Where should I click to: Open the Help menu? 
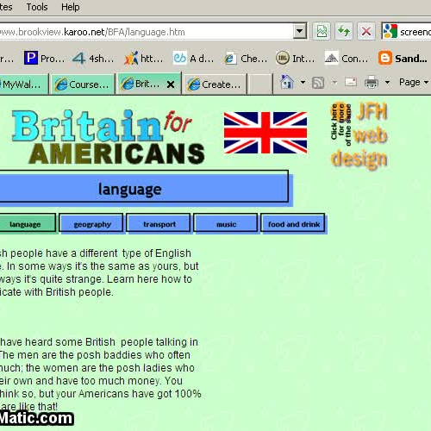70,7
